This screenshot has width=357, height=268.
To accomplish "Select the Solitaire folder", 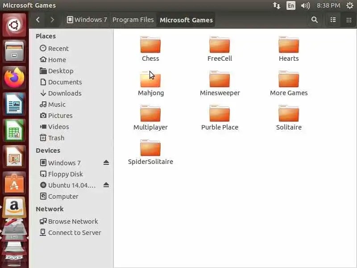I will coord(289,117).
